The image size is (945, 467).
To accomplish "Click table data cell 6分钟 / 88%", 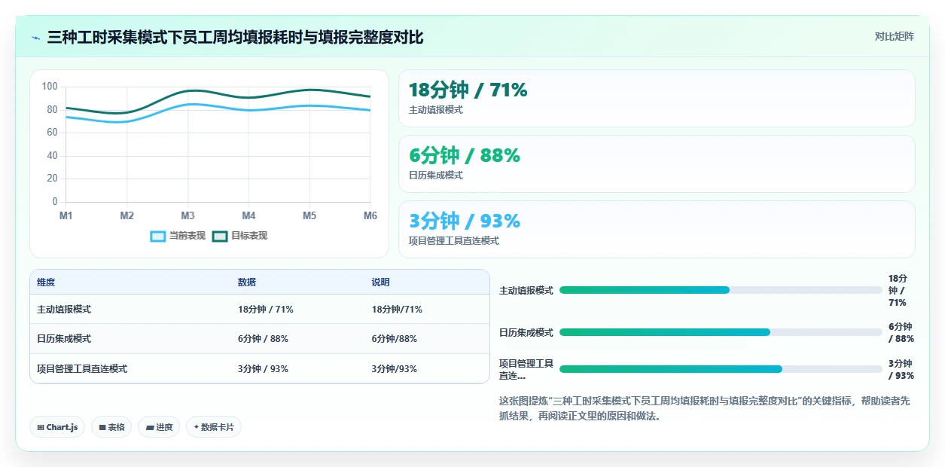I will (263, 339).
